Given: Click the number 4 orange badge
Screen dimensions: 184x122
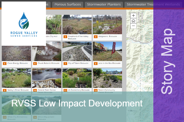Looking at the screenshot, I should 96,37.
